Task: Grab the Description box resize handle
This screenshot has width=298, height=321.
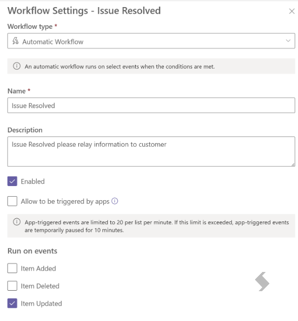Action: (293, 165)
